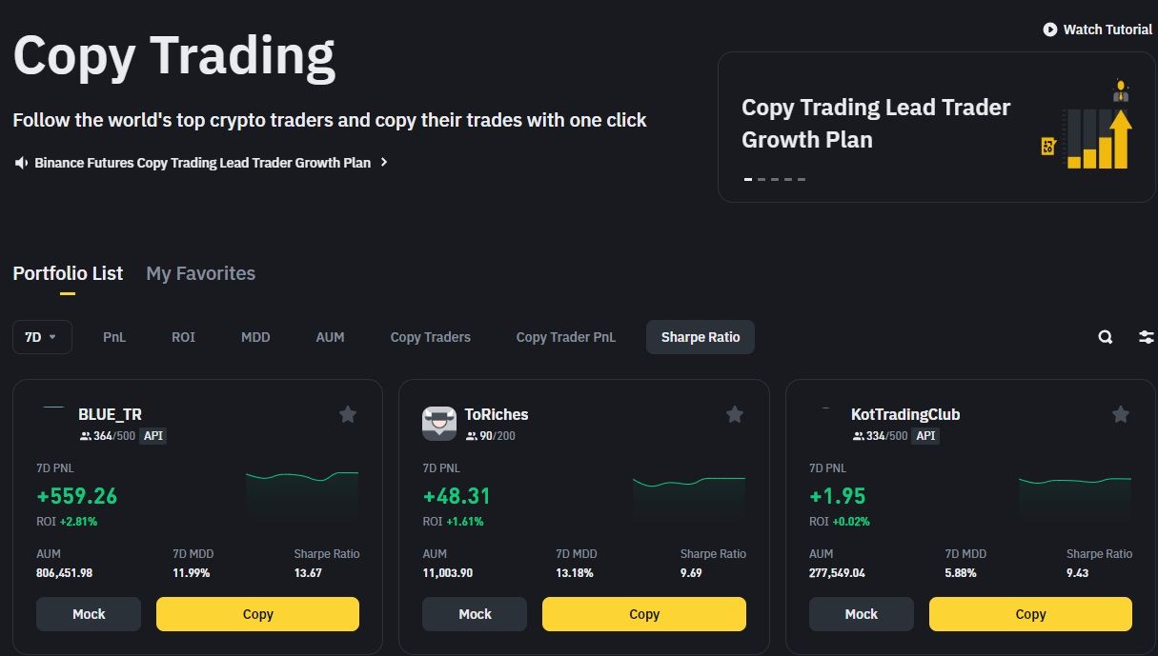The image size is (1158, 656).
Task: Expand the Lead Trader Growth Plan chevron
Action: tap(384, 163)
